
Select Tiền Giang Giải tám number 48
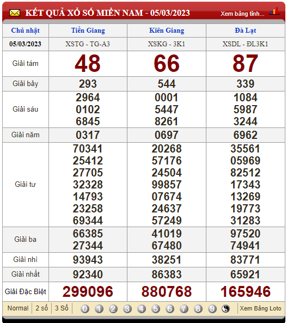[88, 63]
